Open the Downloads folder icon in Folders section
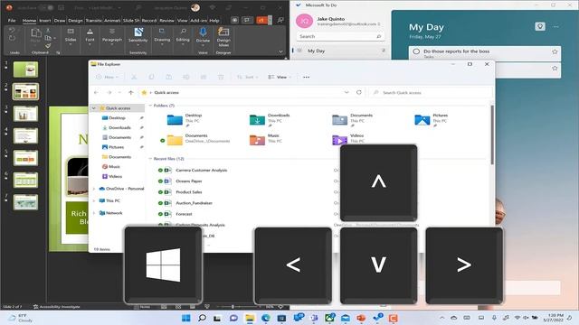This screenshot has width=579, height=325. coord(257,120)
